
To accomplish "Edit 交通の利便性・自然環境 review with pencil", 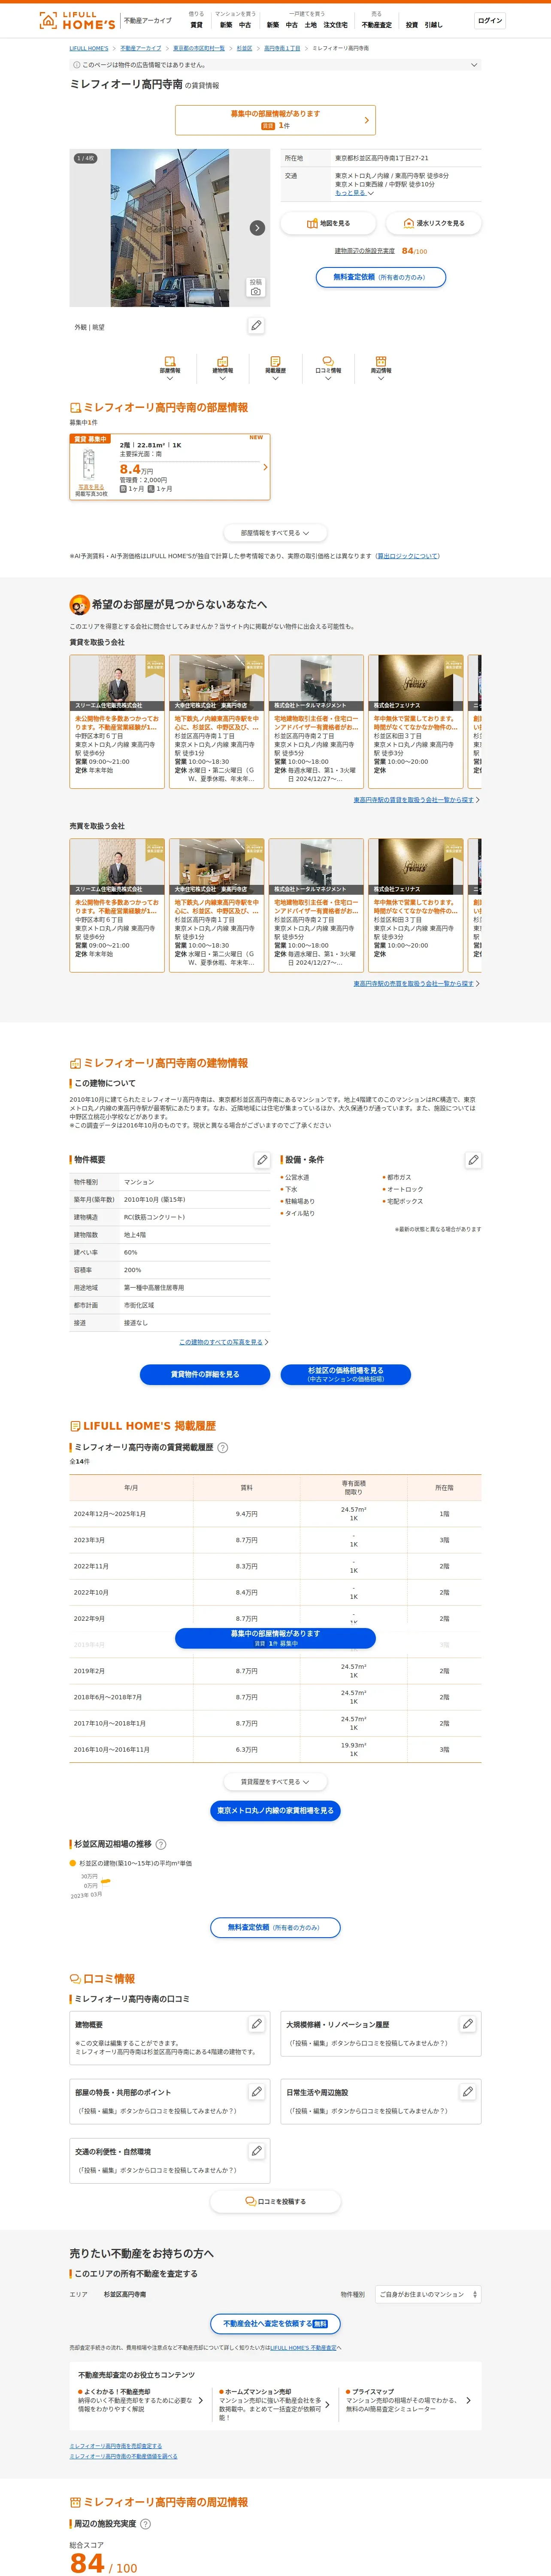I will point(257,2151).
